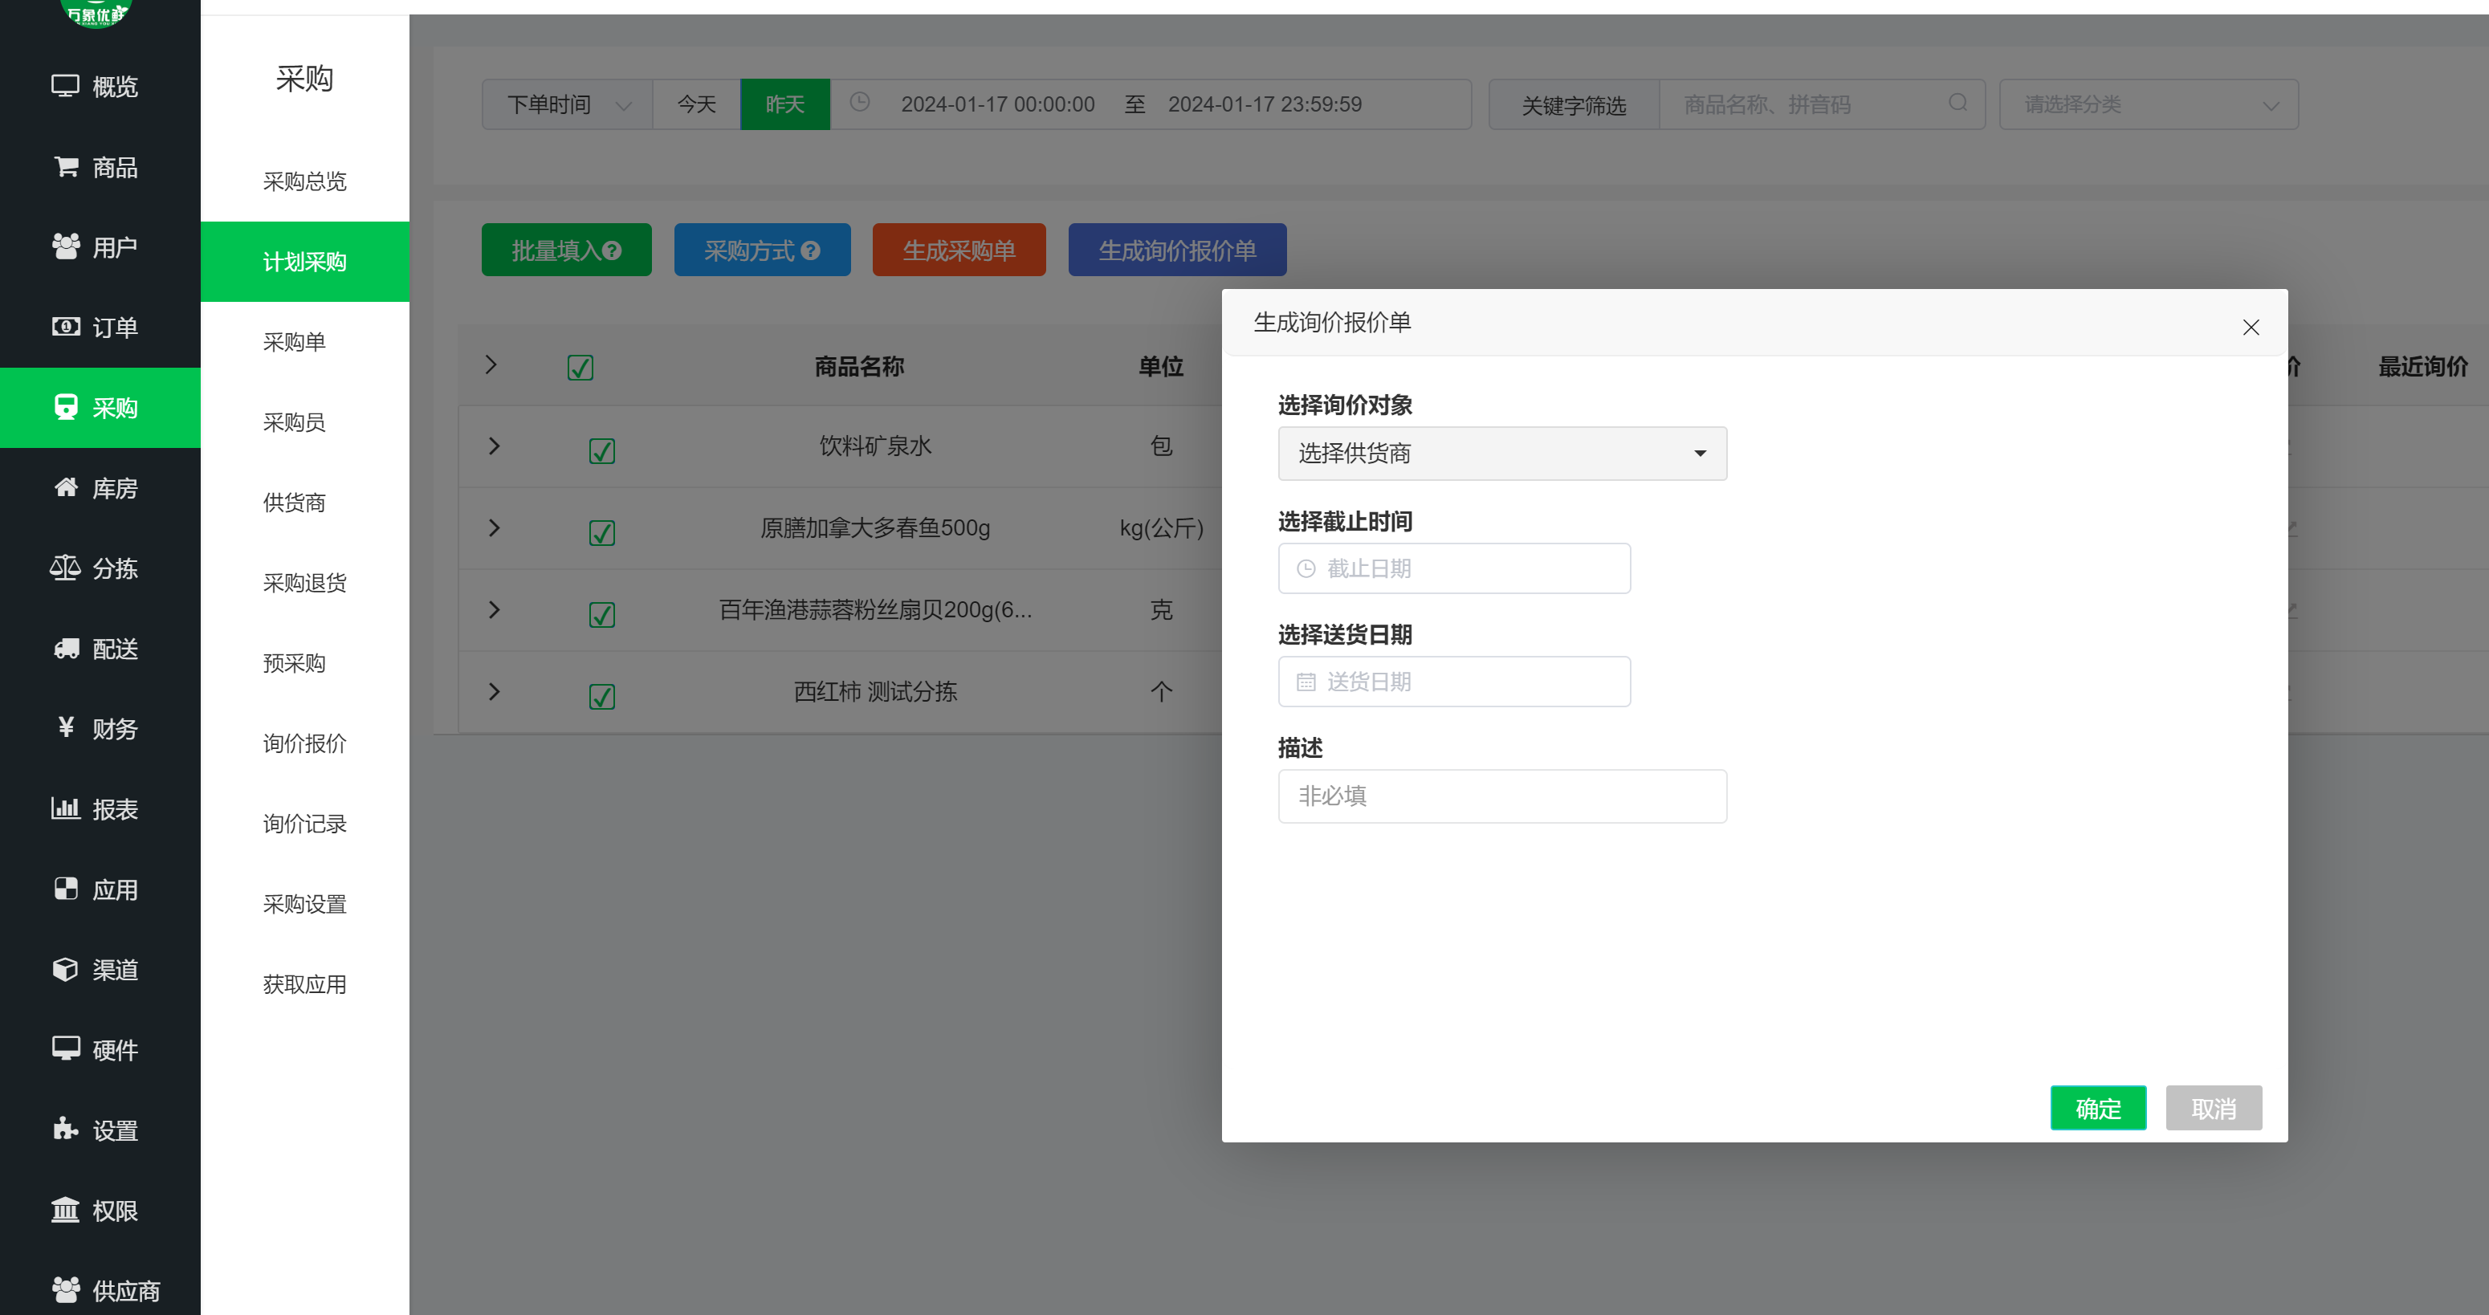Click the 生成采购单 button
Screen dimensions: 2489x1315
tap(959, 250)
